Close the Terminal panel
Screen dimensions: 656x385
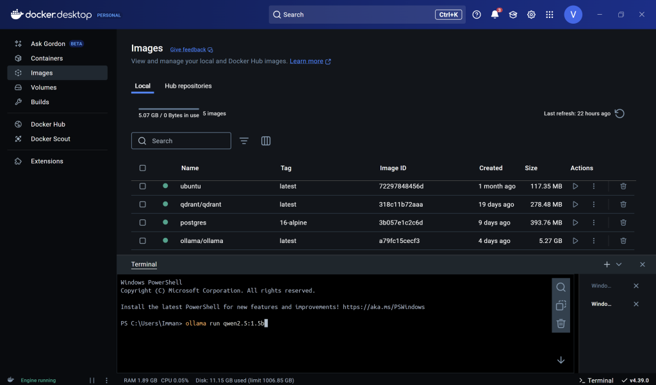[x=643, y=264]
